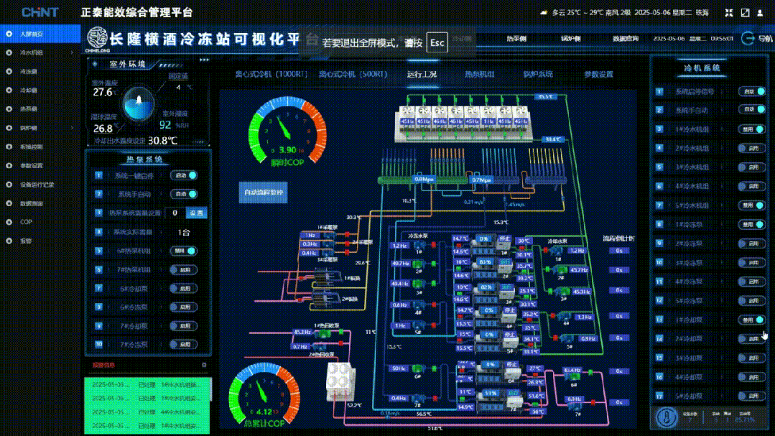
Task: Click the 冷却侧 sidebar bullet icon
Action: click(9, 90)
